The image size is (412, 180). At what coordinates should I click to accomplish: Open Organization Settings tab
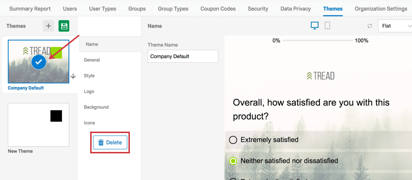pyautogui.click(x=380, y=9)
